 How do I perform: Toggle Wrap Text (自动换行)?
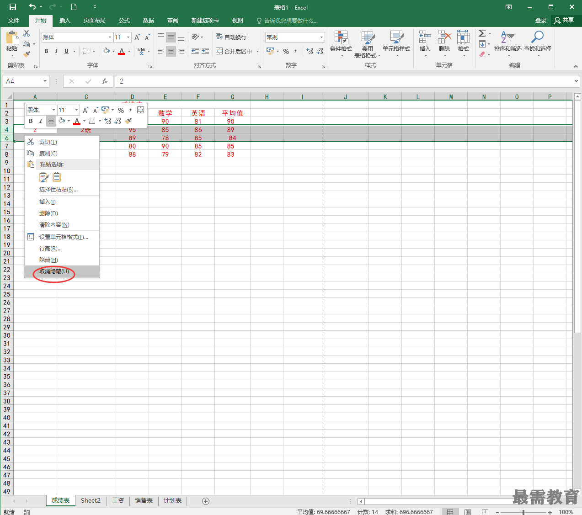coord(231,37)
